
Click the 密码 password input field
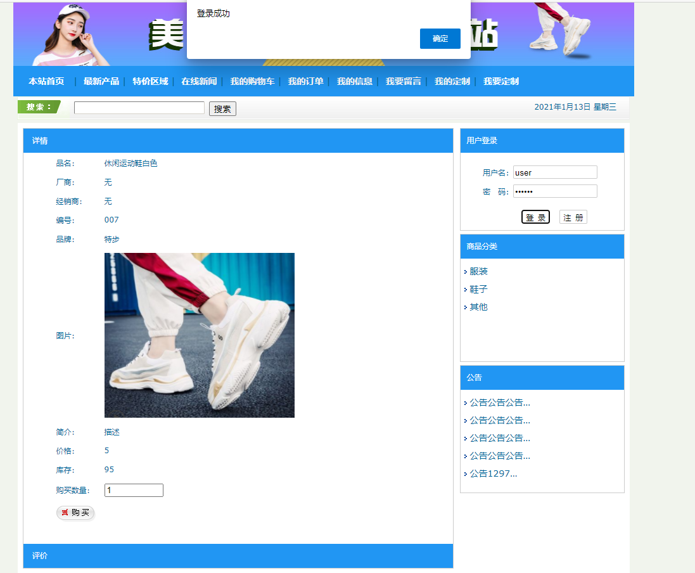(554, 191)
